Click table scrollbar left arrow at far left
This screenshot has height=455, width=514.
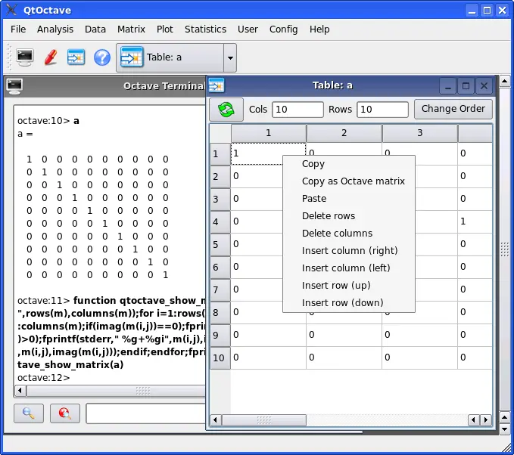216,420
